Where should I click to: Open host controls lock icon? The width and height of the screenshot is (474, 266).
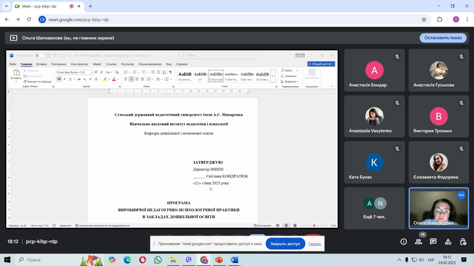click(x=463, y=242)
